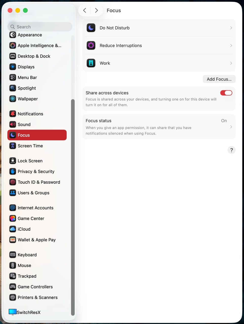Open Focus status chevron

click(x=231, y=127)
